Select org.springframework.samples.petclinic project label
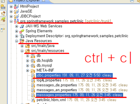This screenshot has width=140, height=104. tap(52, 21)
